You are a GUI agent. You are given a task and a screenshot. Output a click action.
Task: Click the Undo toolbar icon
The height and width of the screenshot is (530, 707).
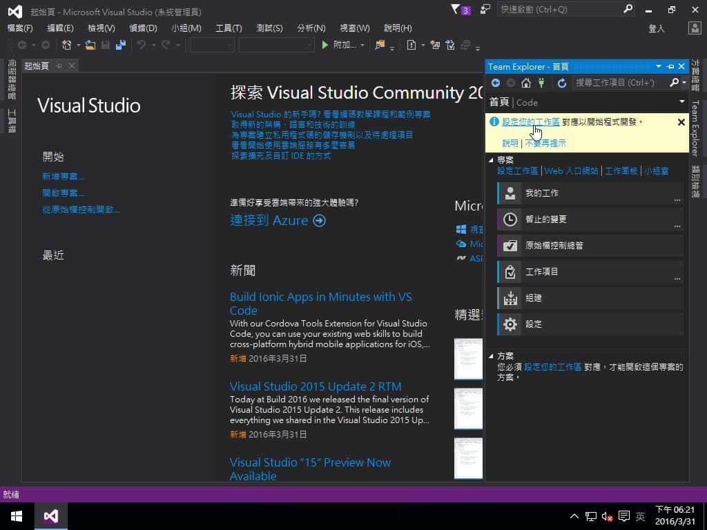(x=142, y=45)
